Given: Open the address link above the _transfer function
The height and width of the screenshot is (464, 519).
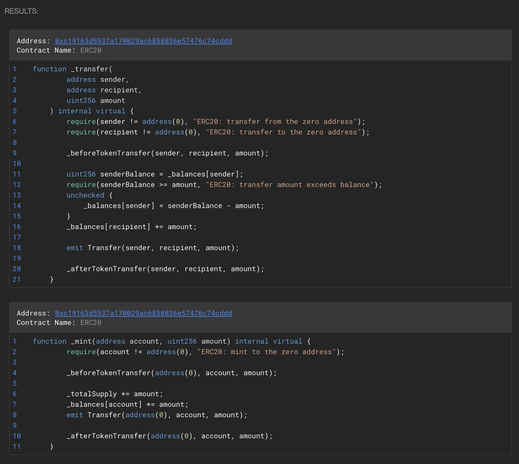Looking at the screenshot, I should (x=143, y=41).
